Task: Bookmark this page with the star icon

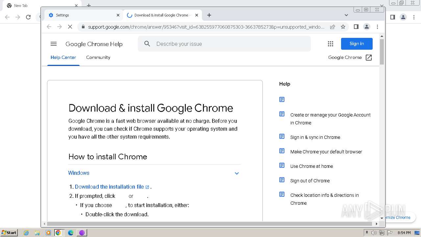Action: pyautogui.click(x=343, y=27)
